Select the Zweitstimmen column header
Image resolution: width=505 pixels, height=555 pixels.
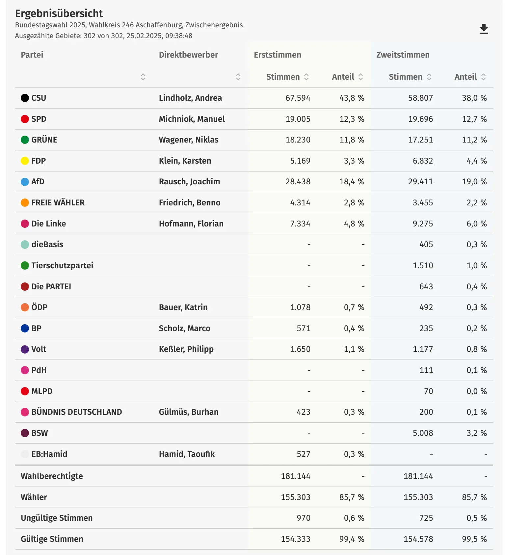pos(403,55)
